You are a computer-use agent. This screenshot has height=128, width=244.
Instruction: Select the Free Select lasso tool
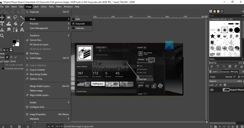pos(15,17)
